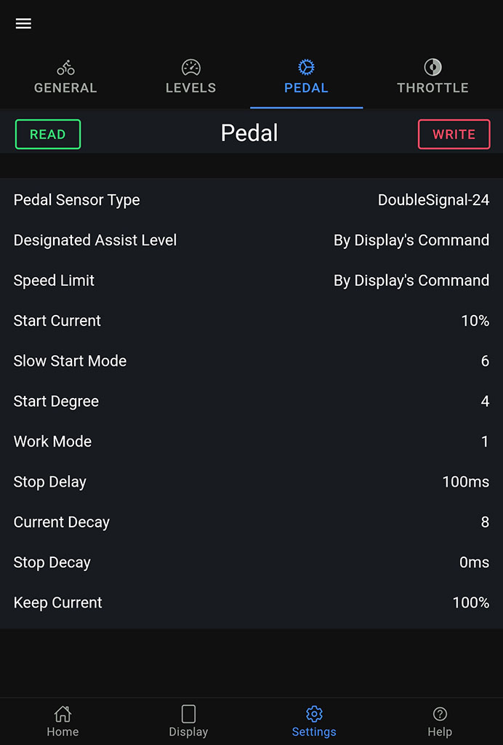Image resolution: width=503 pixels, height=745 pixels.
Task: Open the Display screen icon
Action: (x=188, y=714)
